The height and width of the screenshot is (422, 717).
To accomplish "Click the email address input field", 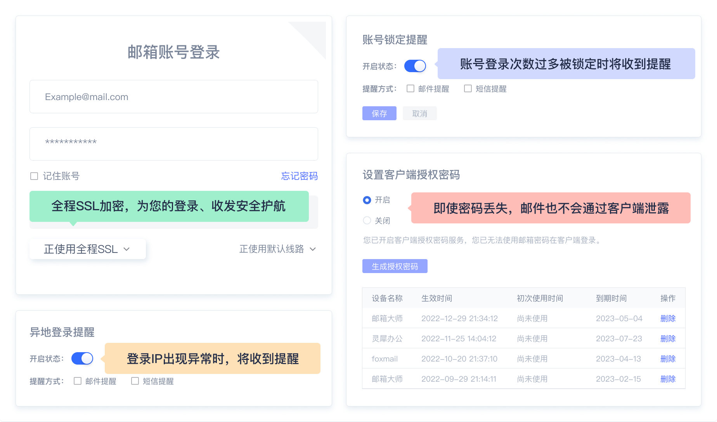I will click(173, 97).
